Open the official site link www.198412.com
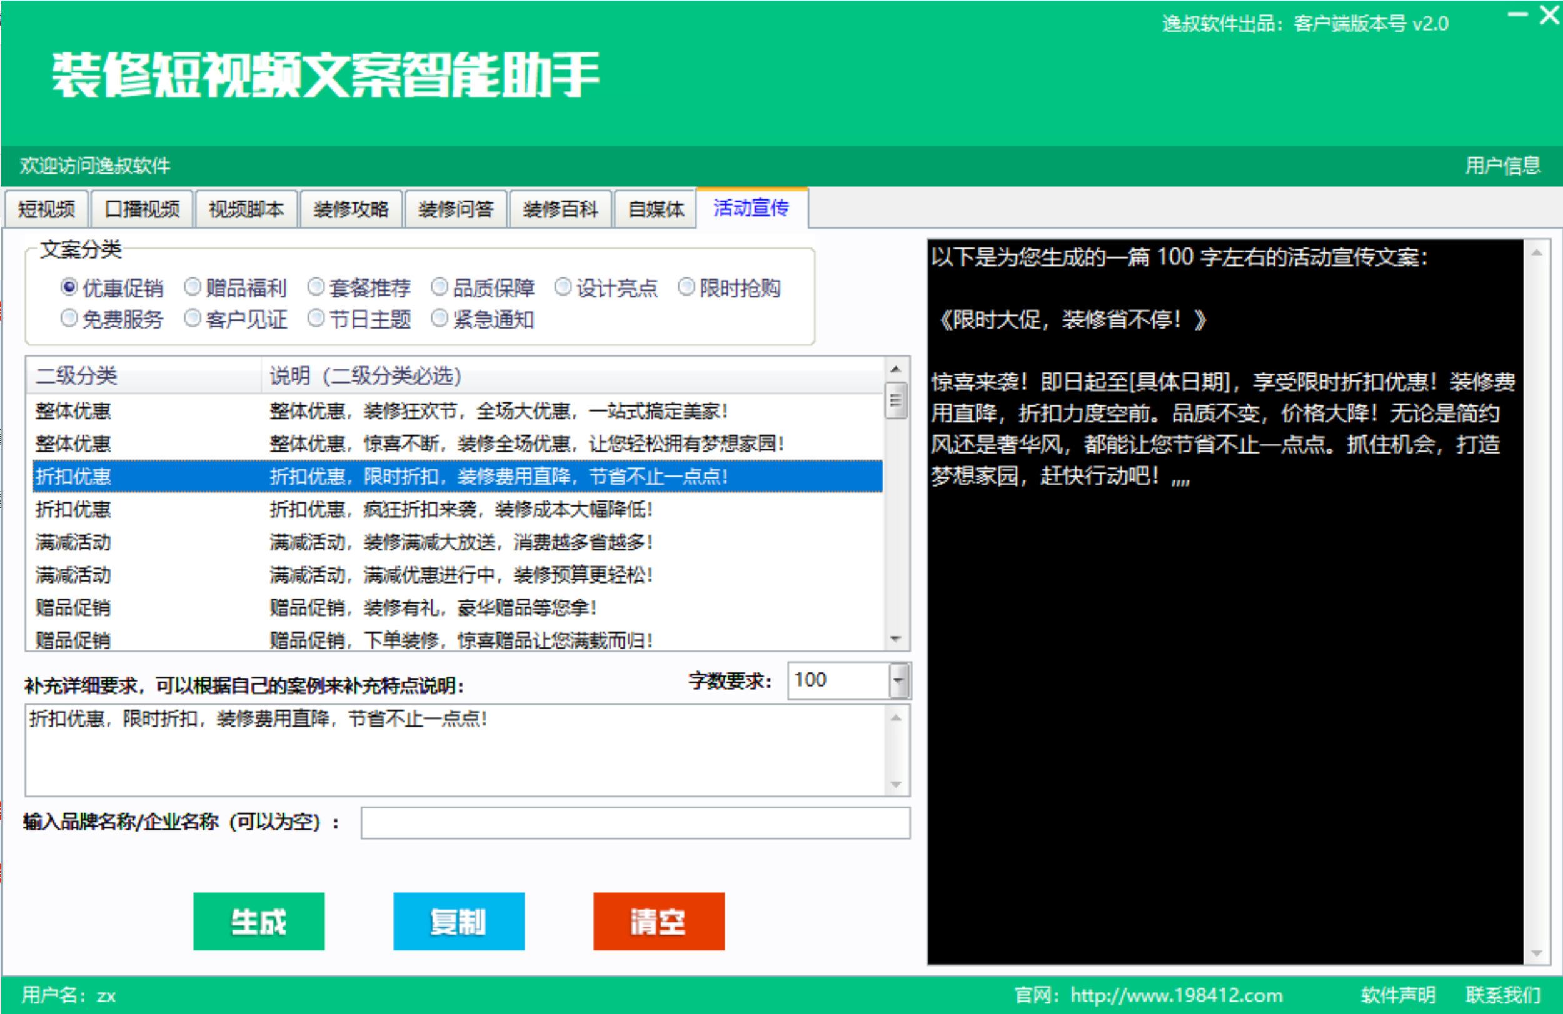1563x1014 pixels. pyautogui.click(x=1175, y=995)
